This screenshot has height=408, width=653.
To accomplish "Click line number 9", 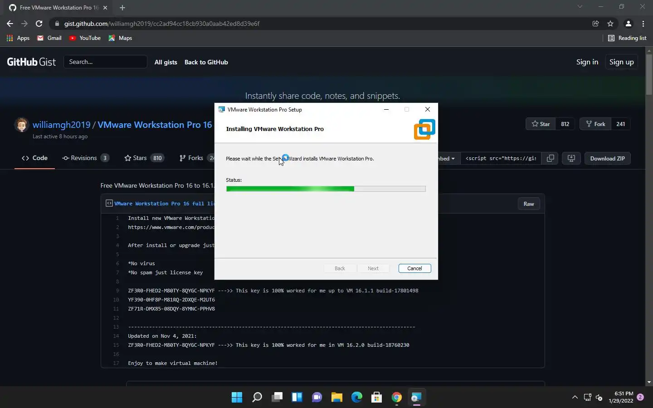I will pyautogui.click(x=117, y=291).
